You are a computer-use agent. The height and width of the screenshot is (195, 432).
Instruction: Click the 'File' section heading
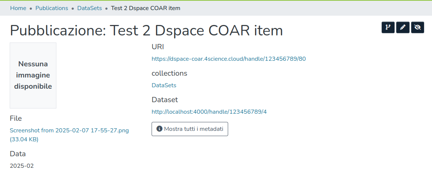(16, 119)
